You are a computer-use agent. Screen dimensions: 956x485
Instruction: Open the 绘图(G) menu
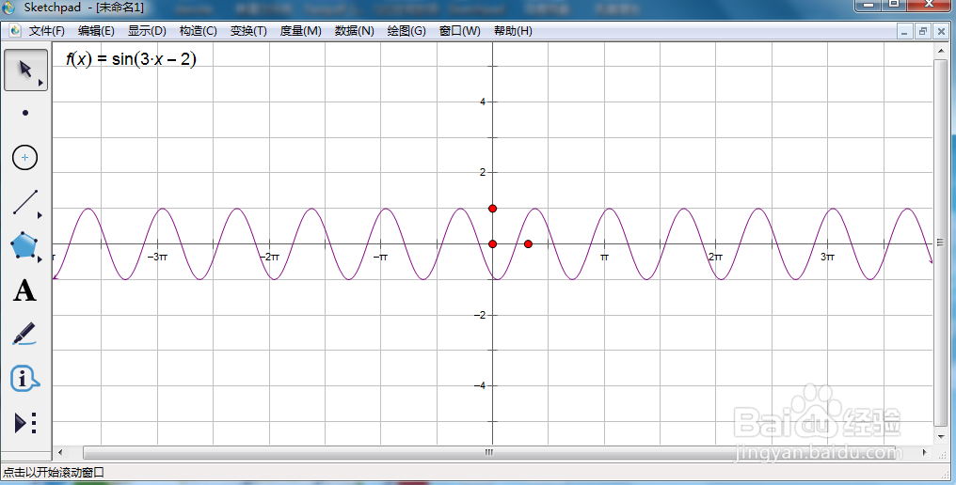(x=406, y=31)
